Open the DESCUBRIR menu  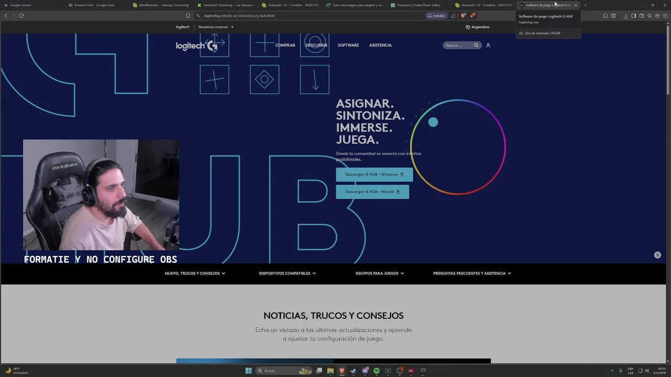pyautogui.click(x=316, y=45)
